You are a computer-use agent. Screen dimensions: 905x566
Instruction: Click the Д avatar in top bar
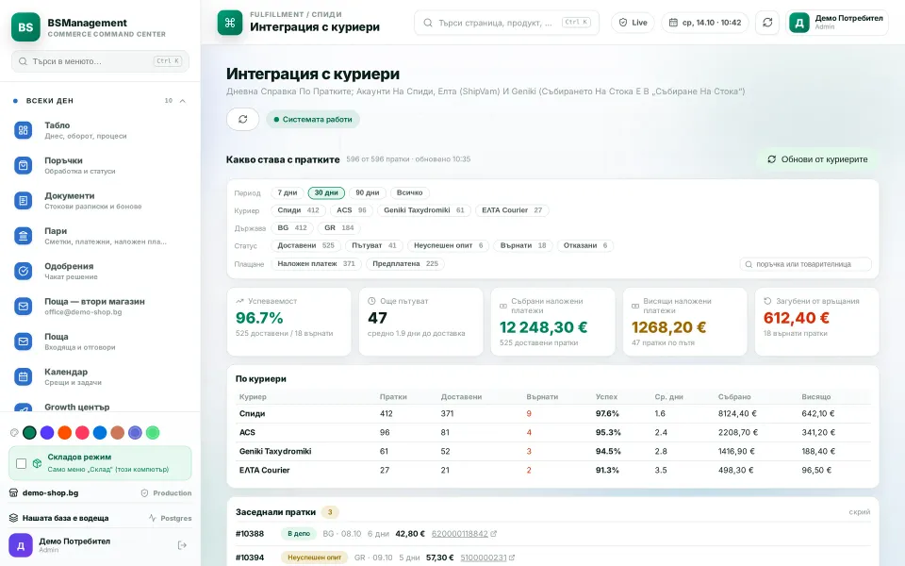[x=799, y=23]
